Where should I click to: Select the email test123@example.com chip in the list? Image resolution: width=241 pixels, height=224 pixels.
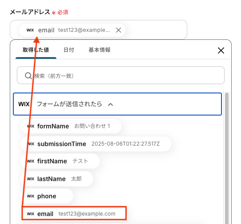pos(74,213)
